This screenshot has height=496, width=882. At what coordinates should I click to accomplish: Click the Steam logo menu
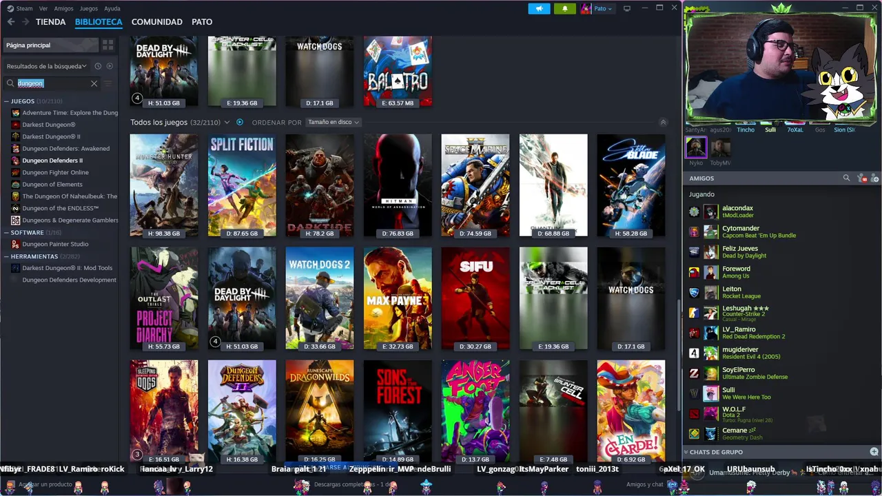point(20,8)
